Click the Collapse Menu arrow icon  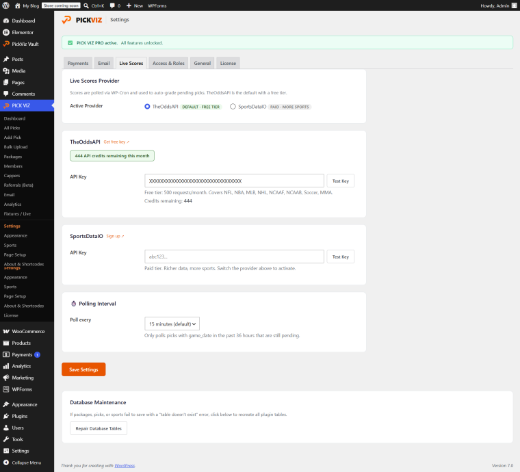[6, 462]
